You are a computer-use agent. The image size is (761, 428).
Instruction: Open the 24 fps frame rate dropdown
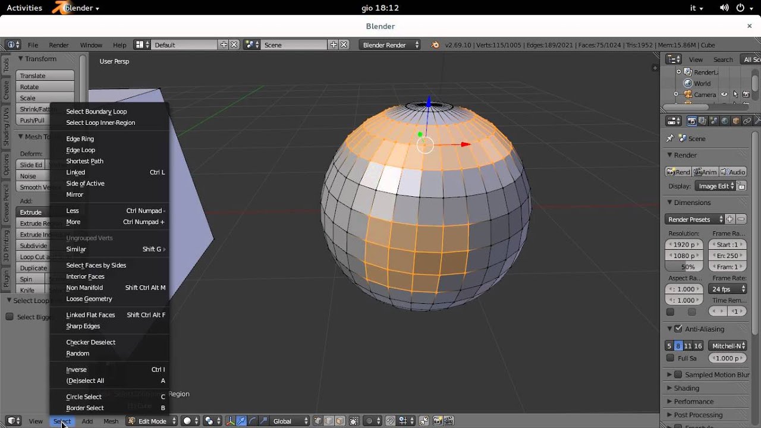point(728,289)
